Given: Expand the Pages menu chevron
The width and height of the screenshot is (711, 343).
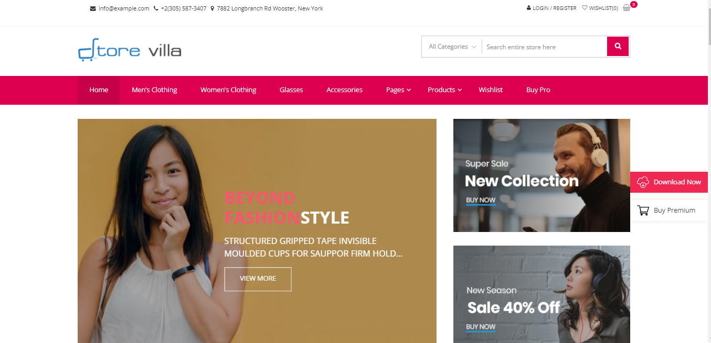Looking at the screenshot, I should click(409, 90).
